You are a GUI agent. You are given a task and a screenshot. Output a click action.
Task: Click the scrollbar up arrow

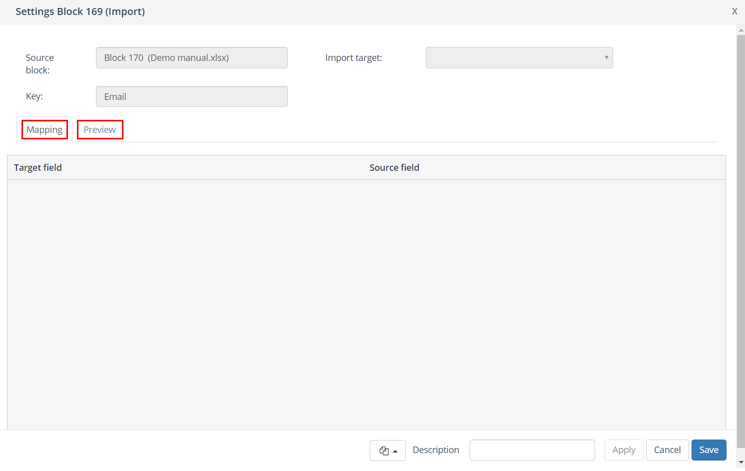pyautogui.click(x=741, y=30)
